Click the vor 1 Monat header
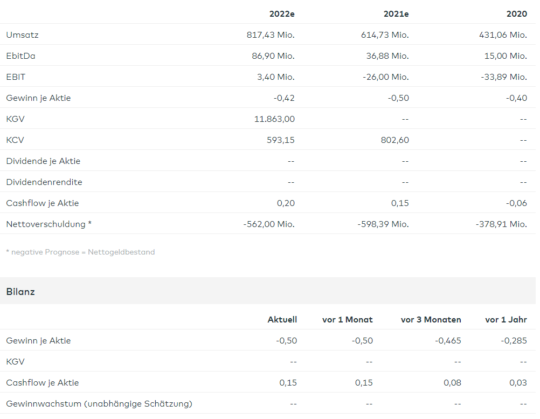 pyautogui.click(x=348, y=320)
